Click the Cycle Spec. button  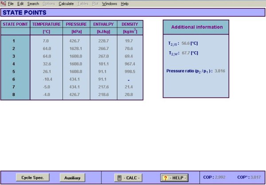tap(32, 177)
